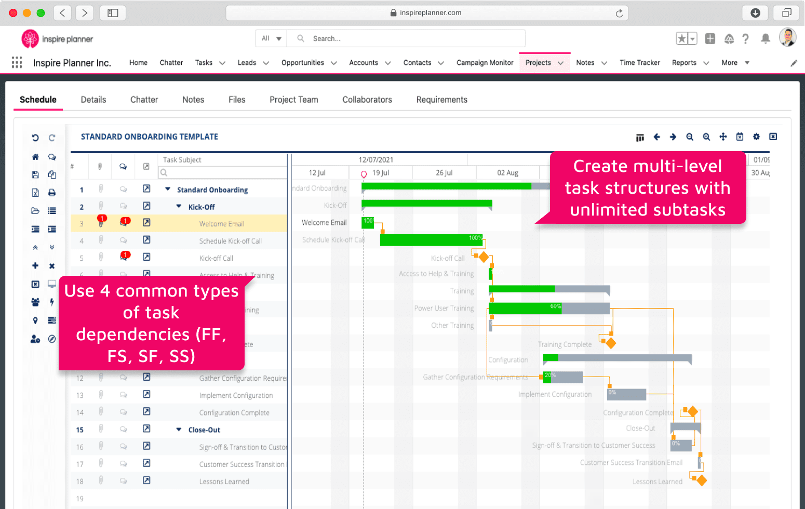
Task: Click the save (floppy disk) icon
Action: 35,175
